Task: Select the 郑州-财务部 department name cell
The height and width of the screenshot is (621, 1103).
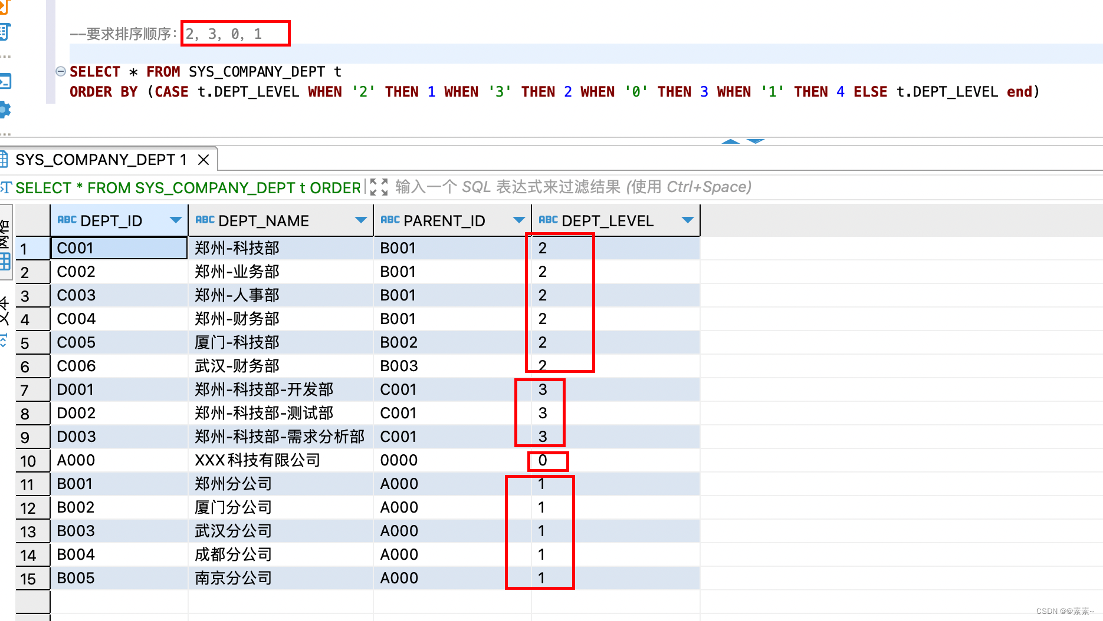Action: (281, 319)
